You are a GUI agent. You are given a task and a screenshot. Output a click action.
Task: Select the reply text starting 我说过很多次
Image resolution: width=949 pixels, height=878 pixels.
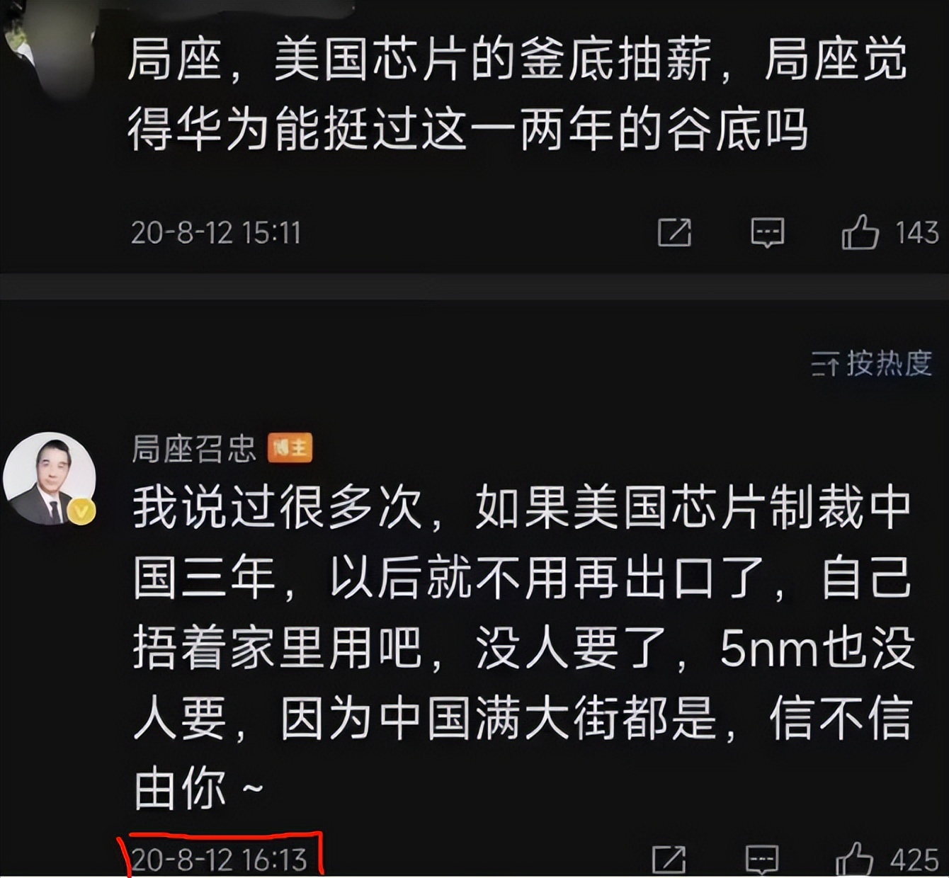click(523, 649)
